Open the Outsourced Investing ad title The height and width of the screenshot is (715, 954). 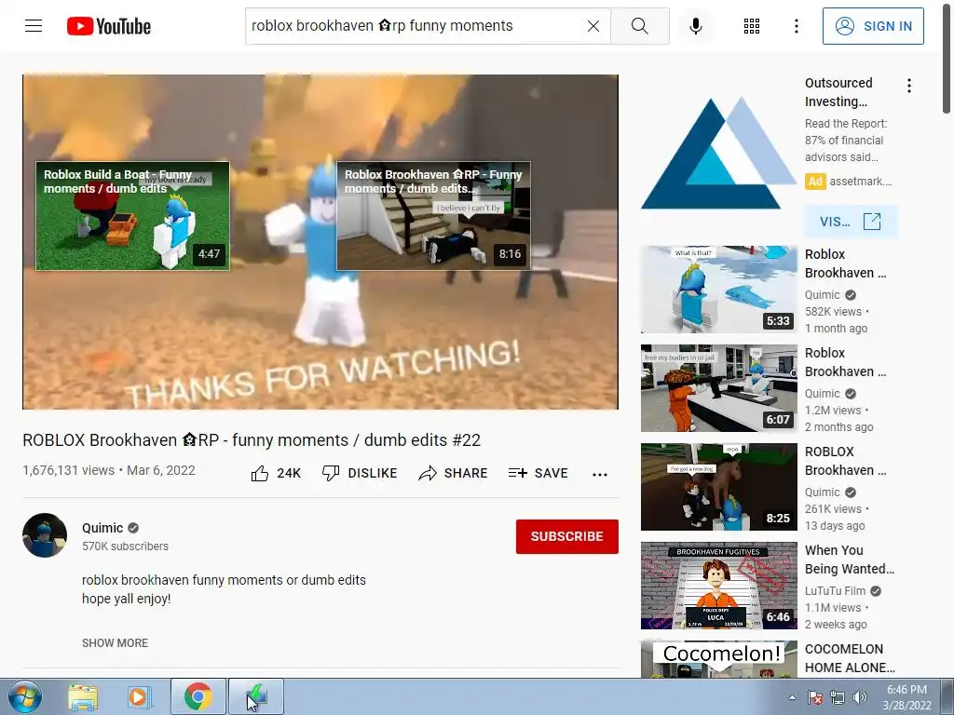(838, 92)
